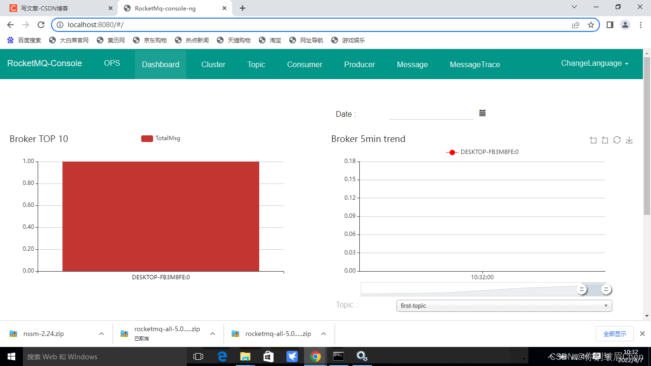Open the Store app on the taskbar
Screen dimensions: 651x366
click(x=269, y=356)
